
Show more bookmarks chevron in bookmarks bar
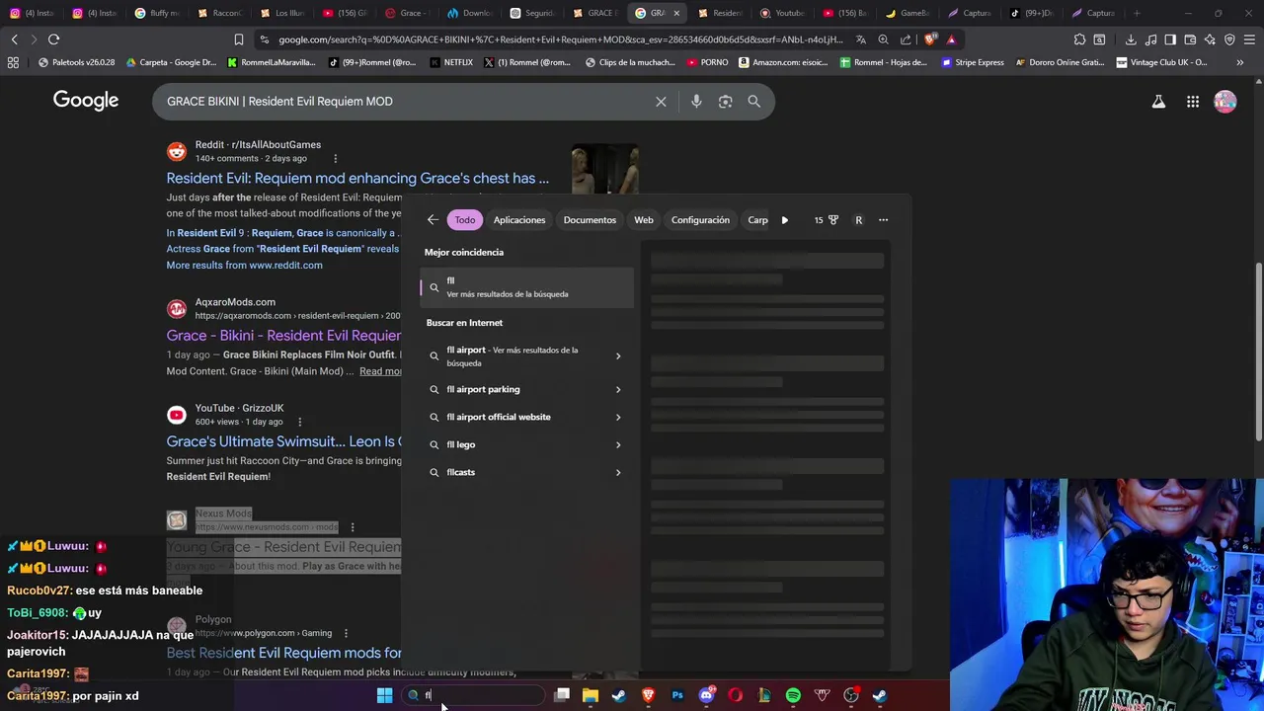pos(1239,62)
